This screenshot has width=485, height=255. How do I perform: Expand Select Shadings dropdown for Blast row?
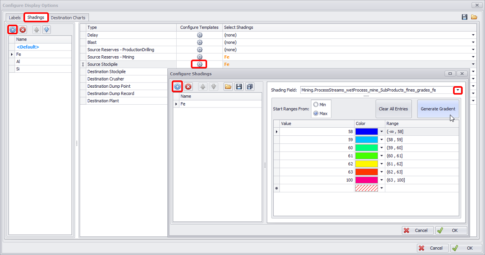[473, 42]
